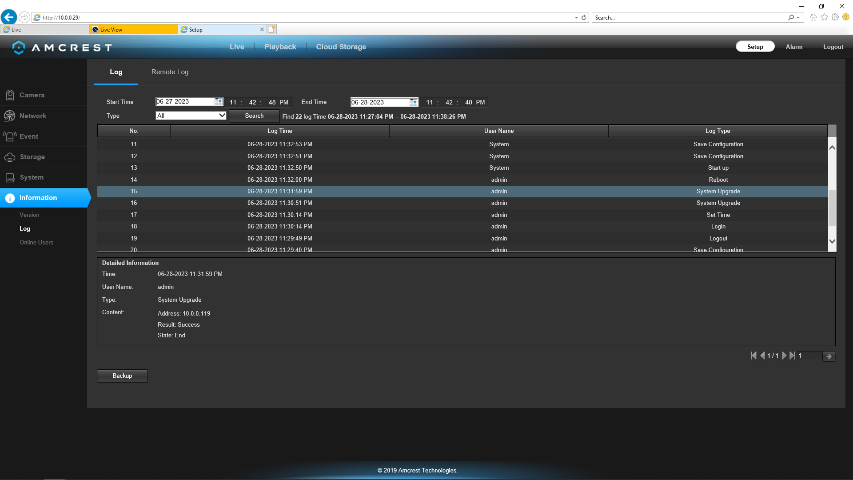The width and height of the screenshot is (853, 480).
Task: Expand search provider dropdown arrow
Action: pos(798,18)
